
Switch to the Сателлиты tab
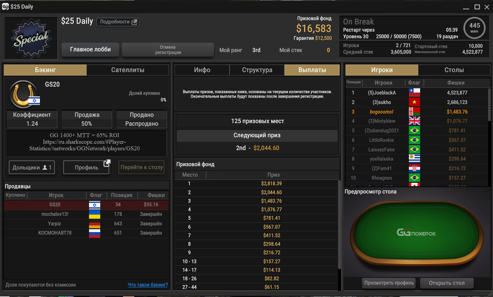tap(128, 70)
